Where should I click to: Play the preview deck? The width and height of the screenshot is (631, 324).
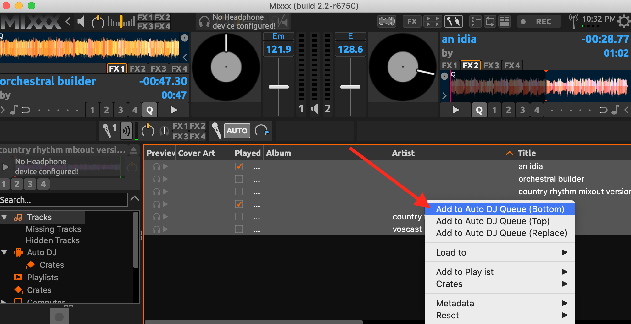click(x=5, y=167)
